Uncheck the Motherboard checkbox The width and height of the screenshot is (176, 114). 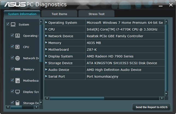(x=12, y=80)
